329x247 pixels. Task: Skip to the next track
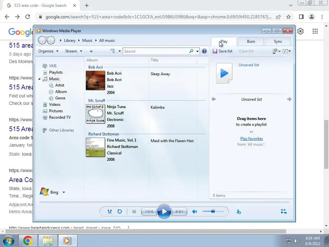point(179,212)
